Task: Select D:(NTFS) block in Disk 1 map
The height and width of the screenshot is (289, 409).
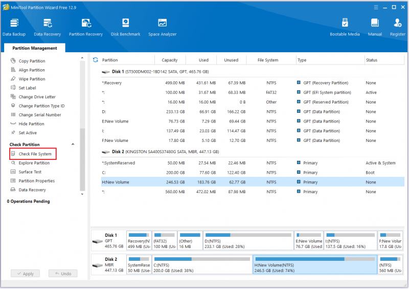Action: (x=248, y=240)
